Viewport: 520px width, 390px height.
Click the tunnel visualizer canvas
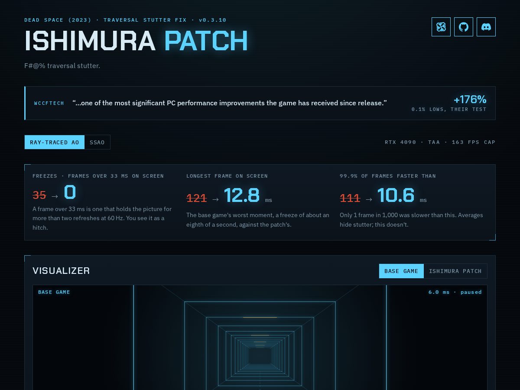[x=260, y=338]
